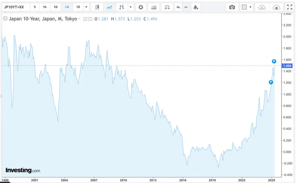Open the layout square dropdown arrow
Viewport: 298px width, 183px height.
tap(250, 7)
